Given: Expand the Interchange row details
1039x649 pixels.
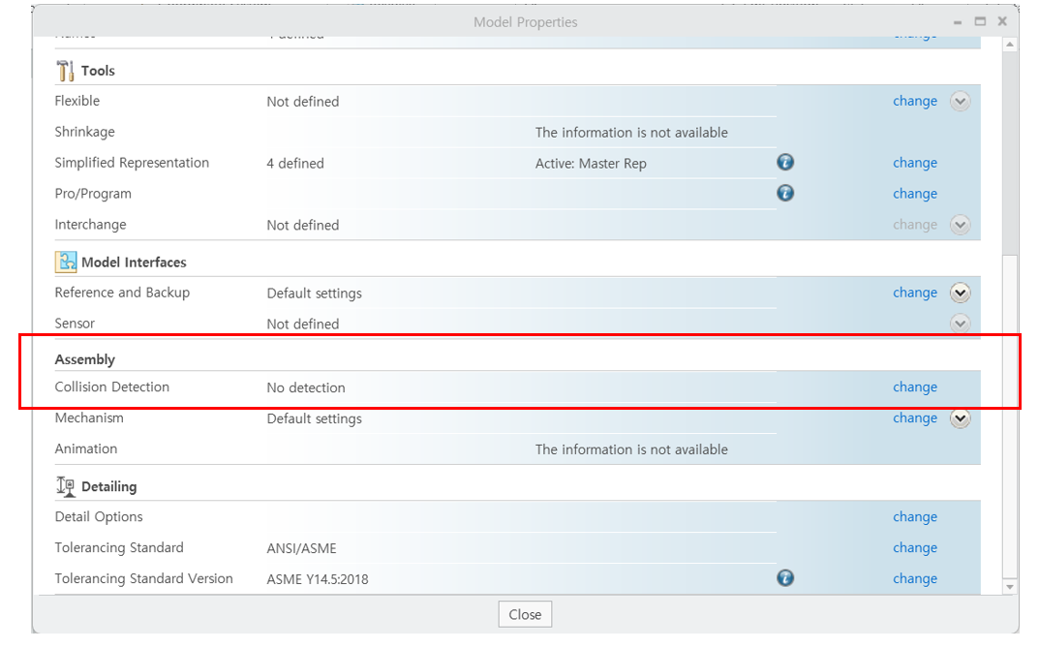Looking at the screenshot, I should point(960,225).
